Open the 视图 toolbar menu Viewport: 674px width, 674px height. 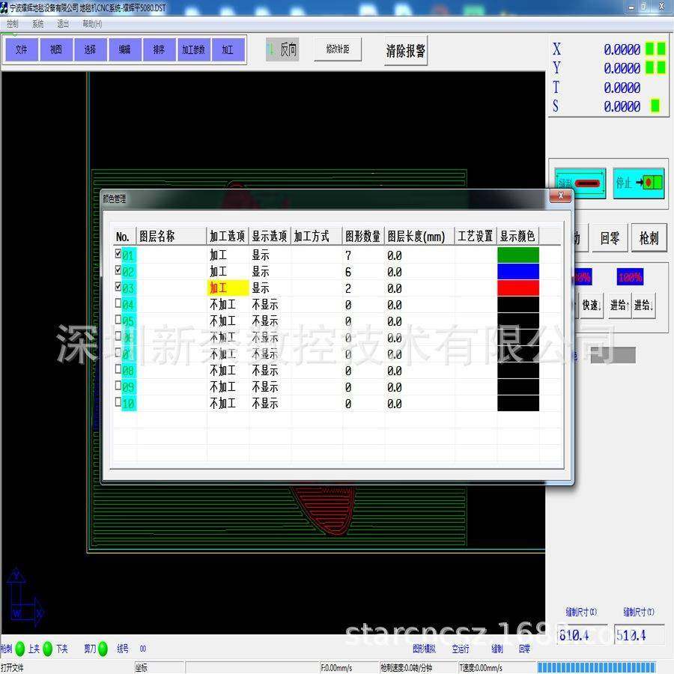(56, 50)
